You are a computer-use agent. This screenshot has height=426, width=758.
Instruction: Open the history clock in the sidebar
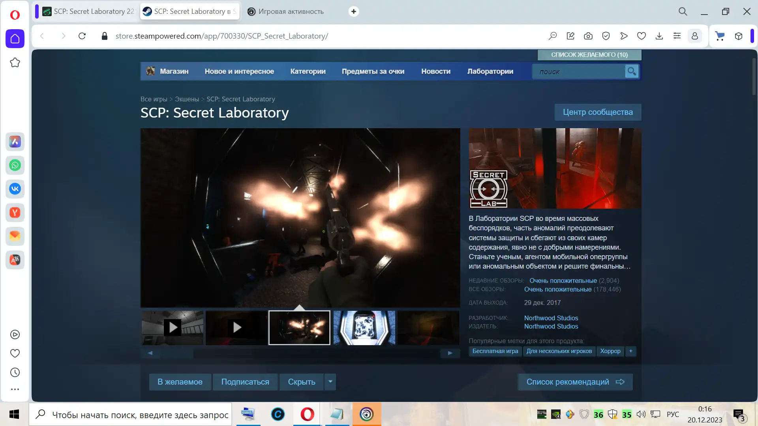click(15, 372)
